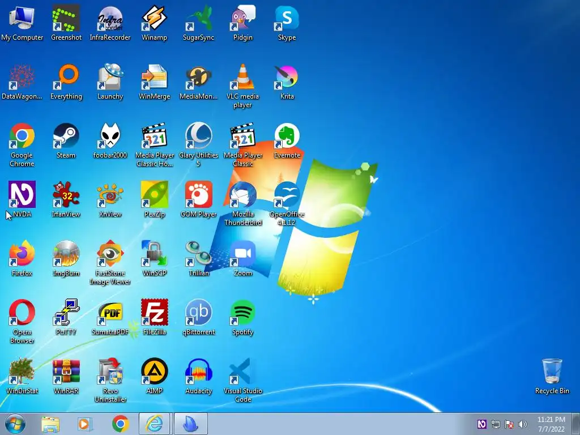Select the Krita shortcut icon

(287, 77)
